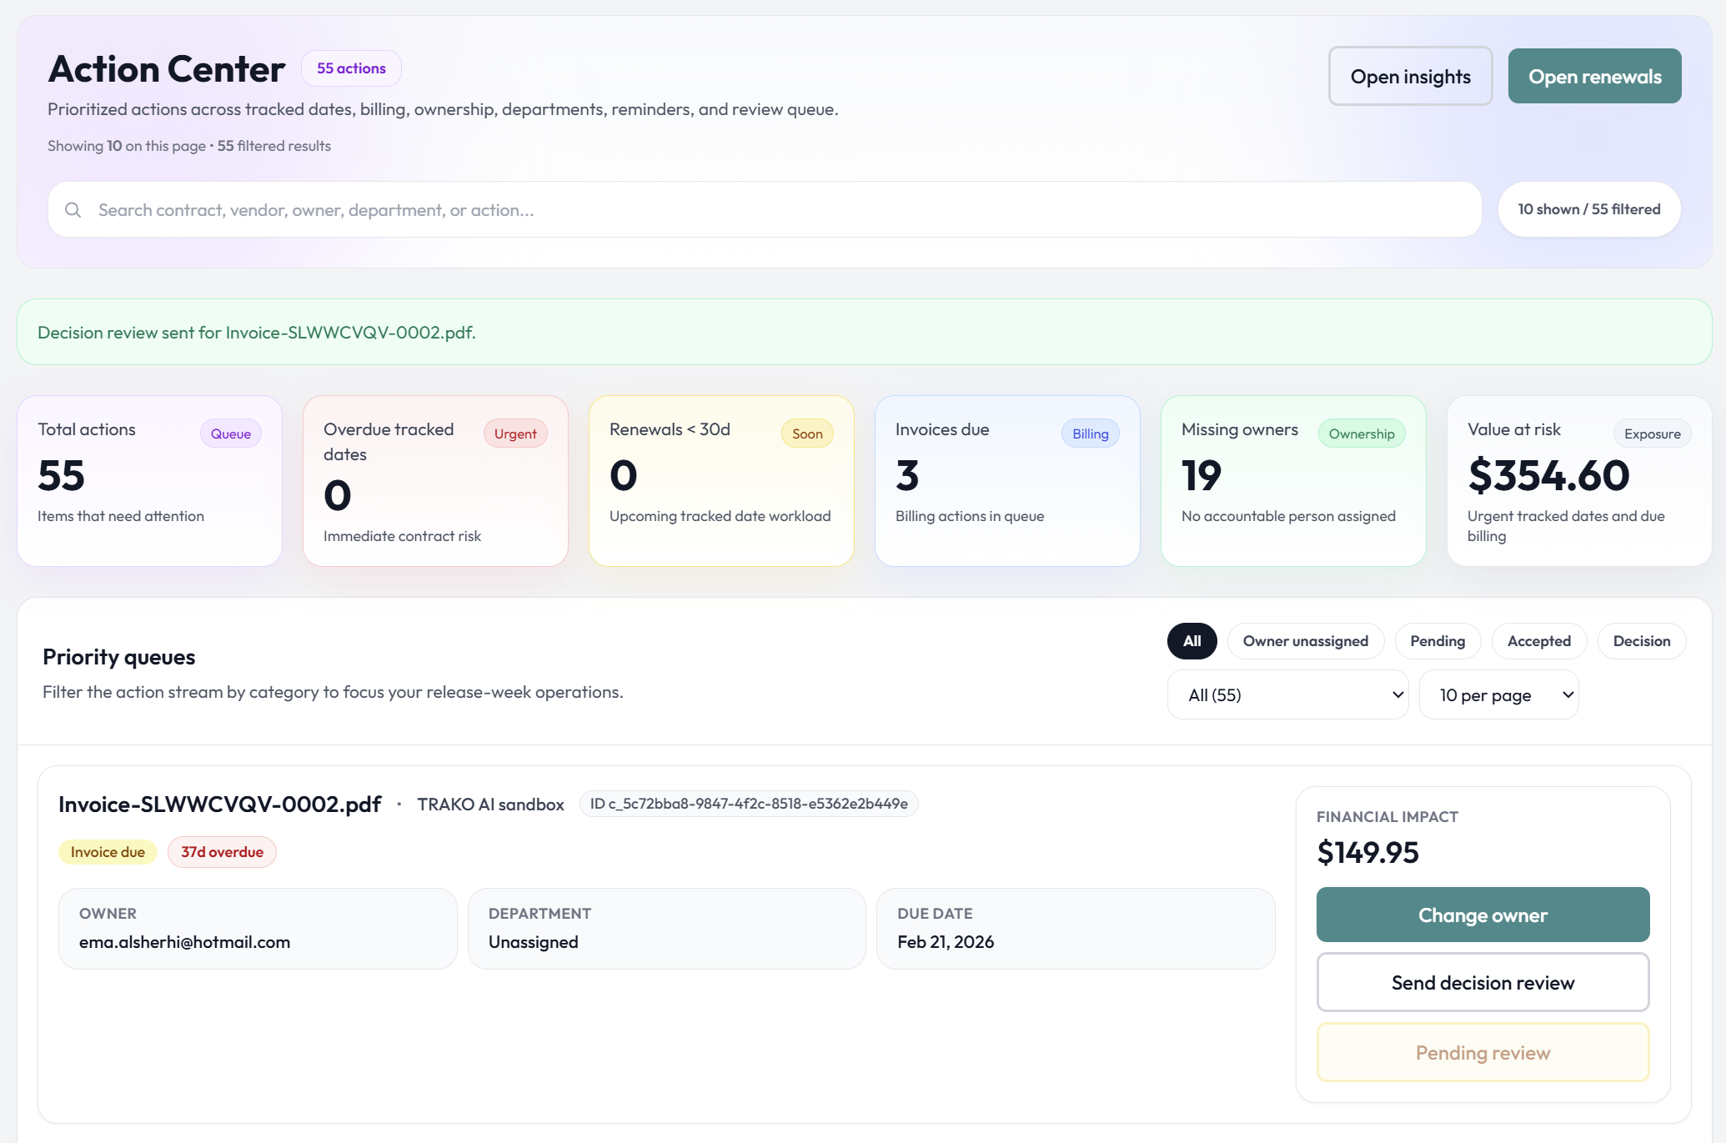Click the Urgent badge on Overdue card

[x=515, y=434]
